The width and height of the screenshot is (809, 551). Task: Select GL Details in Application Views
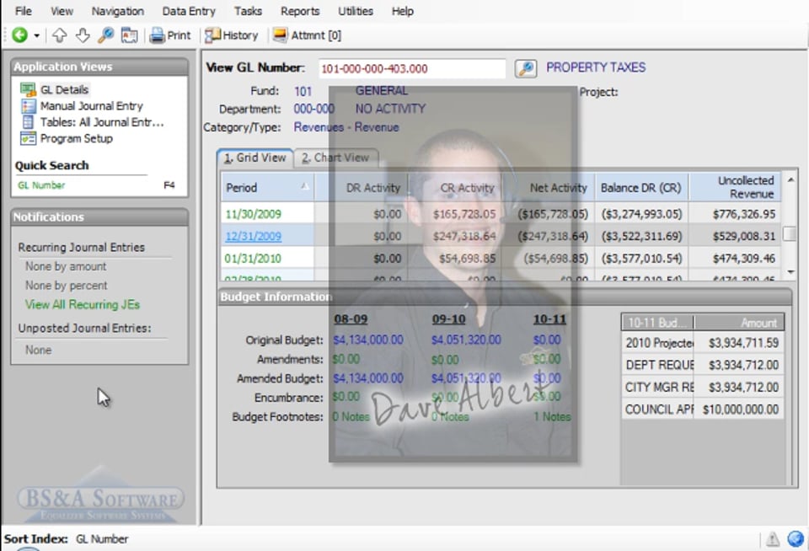65,89
